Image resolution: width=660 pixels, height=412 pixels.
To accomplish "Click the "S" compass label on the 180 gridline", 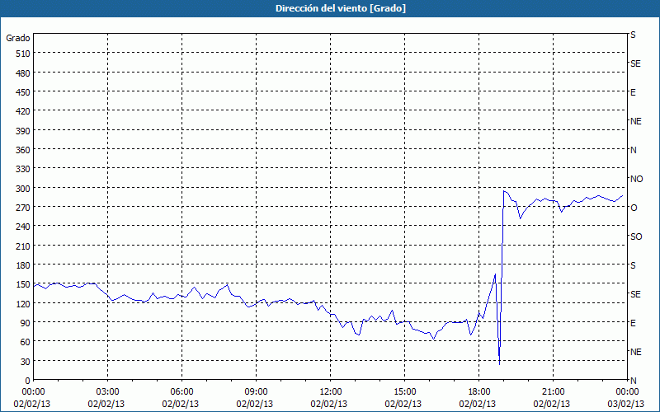I will [x=633, y=265].
